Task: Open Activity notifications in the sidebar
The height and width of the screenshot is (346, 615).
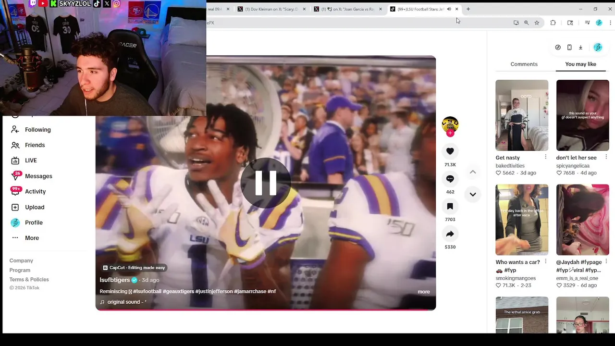Action: click(35, 192)
